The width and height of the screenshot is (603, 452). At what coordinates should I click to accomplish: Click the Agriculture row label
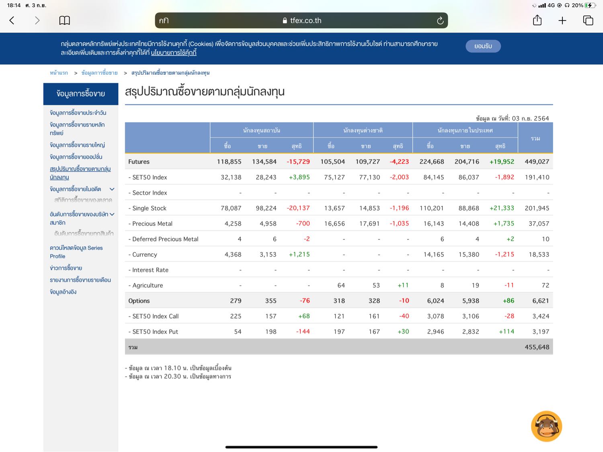tap(146, 286)
